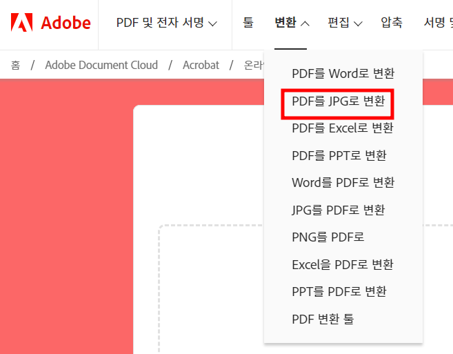
Task: Select PDF를 Word로 변환
Action: (343, 73)
